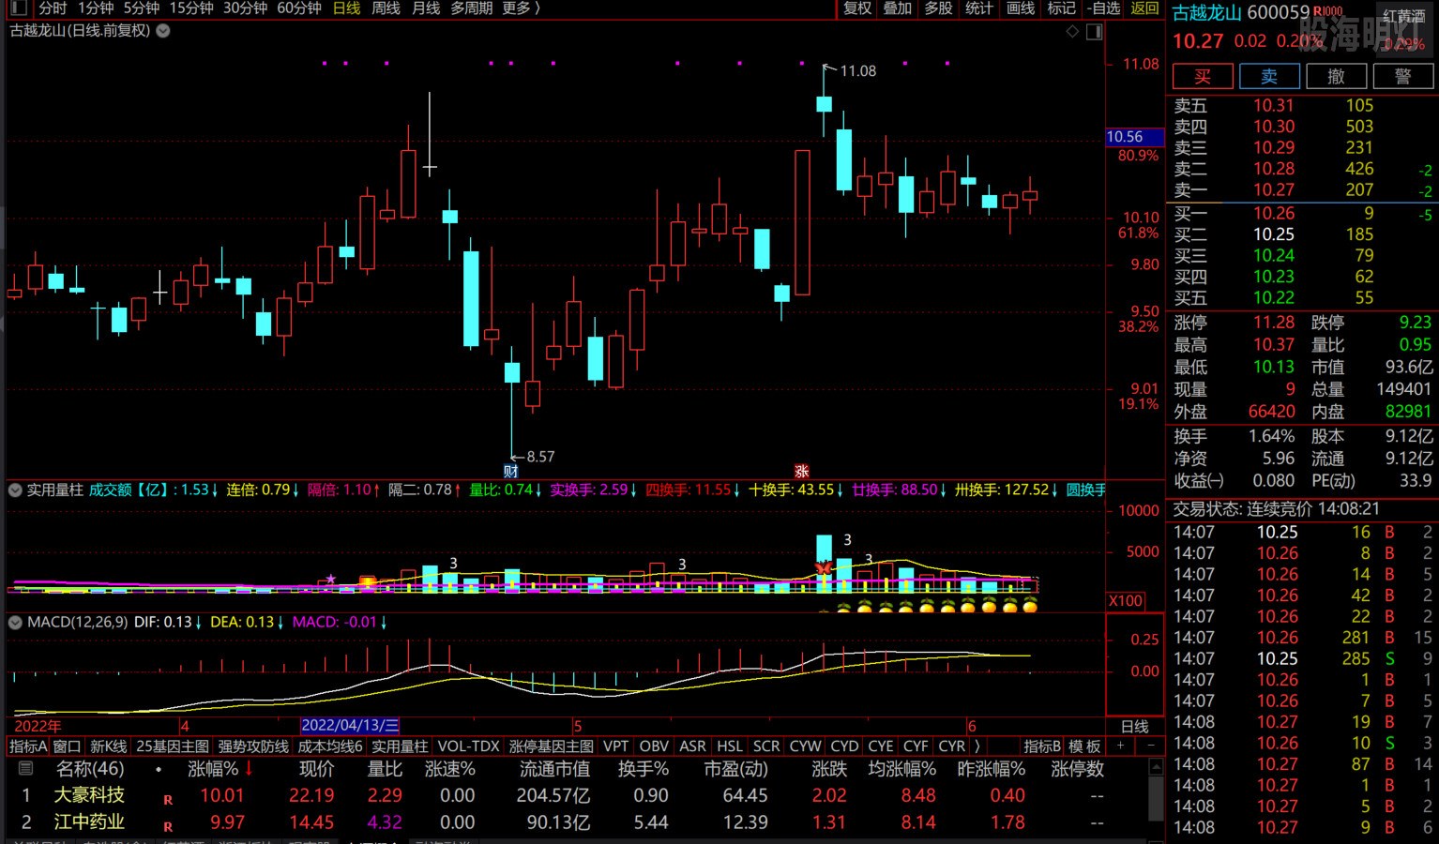Open 多周期 multi-period view
The width and height of the screenshot is (1439, 844).
pyautogui.click(x=472, y=8)
